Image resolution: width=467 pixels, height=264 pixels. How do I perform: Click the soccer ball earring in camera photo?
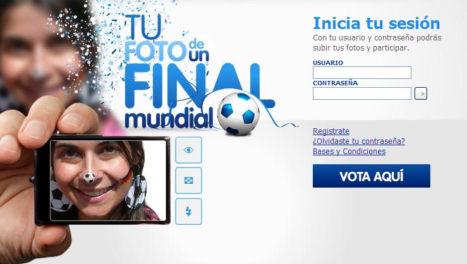pyautogui.click(x=136, y=192)
